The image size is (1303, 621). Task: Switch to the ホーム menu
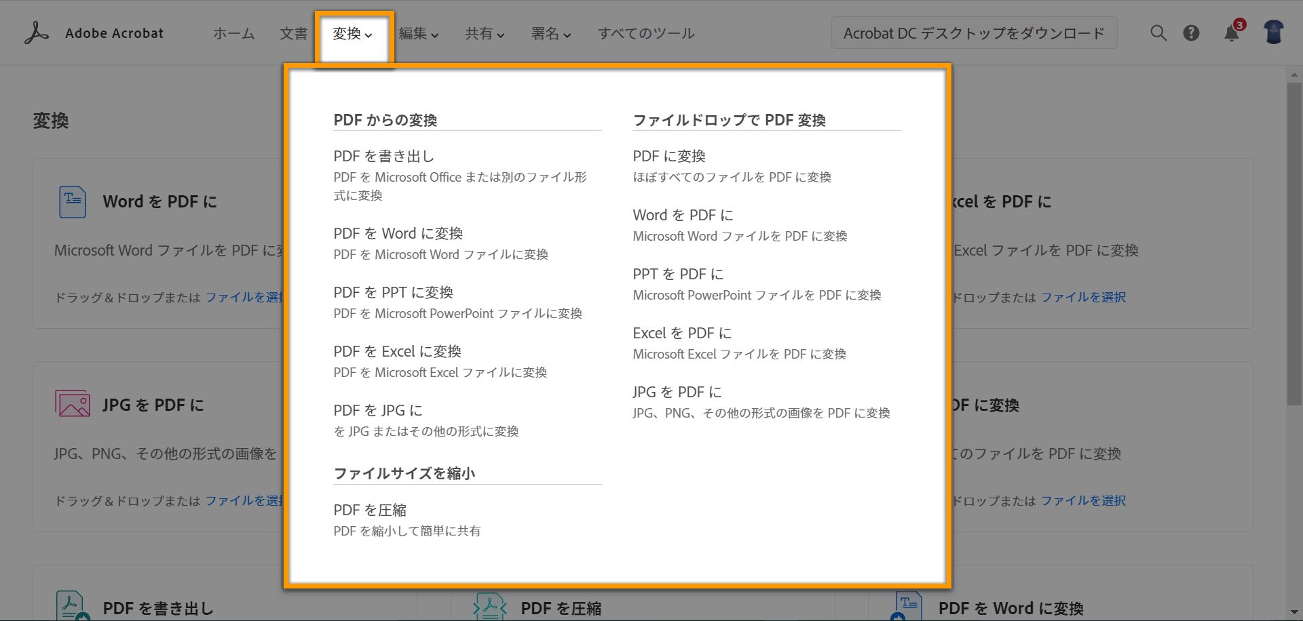(x=233, y=33)
